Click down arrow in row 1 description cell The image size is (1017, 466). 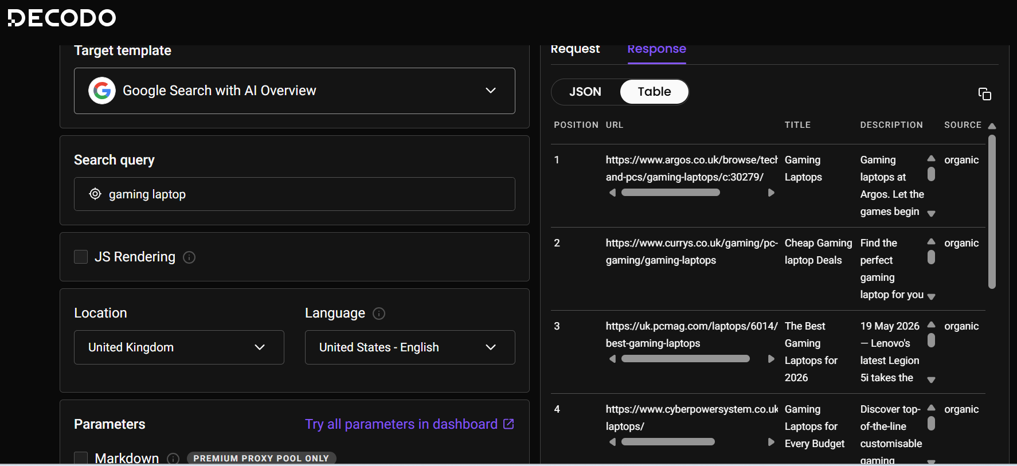coord(931,214)
